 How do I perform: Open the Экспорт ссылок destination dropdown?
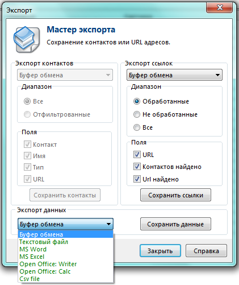[x=174, y=75]
